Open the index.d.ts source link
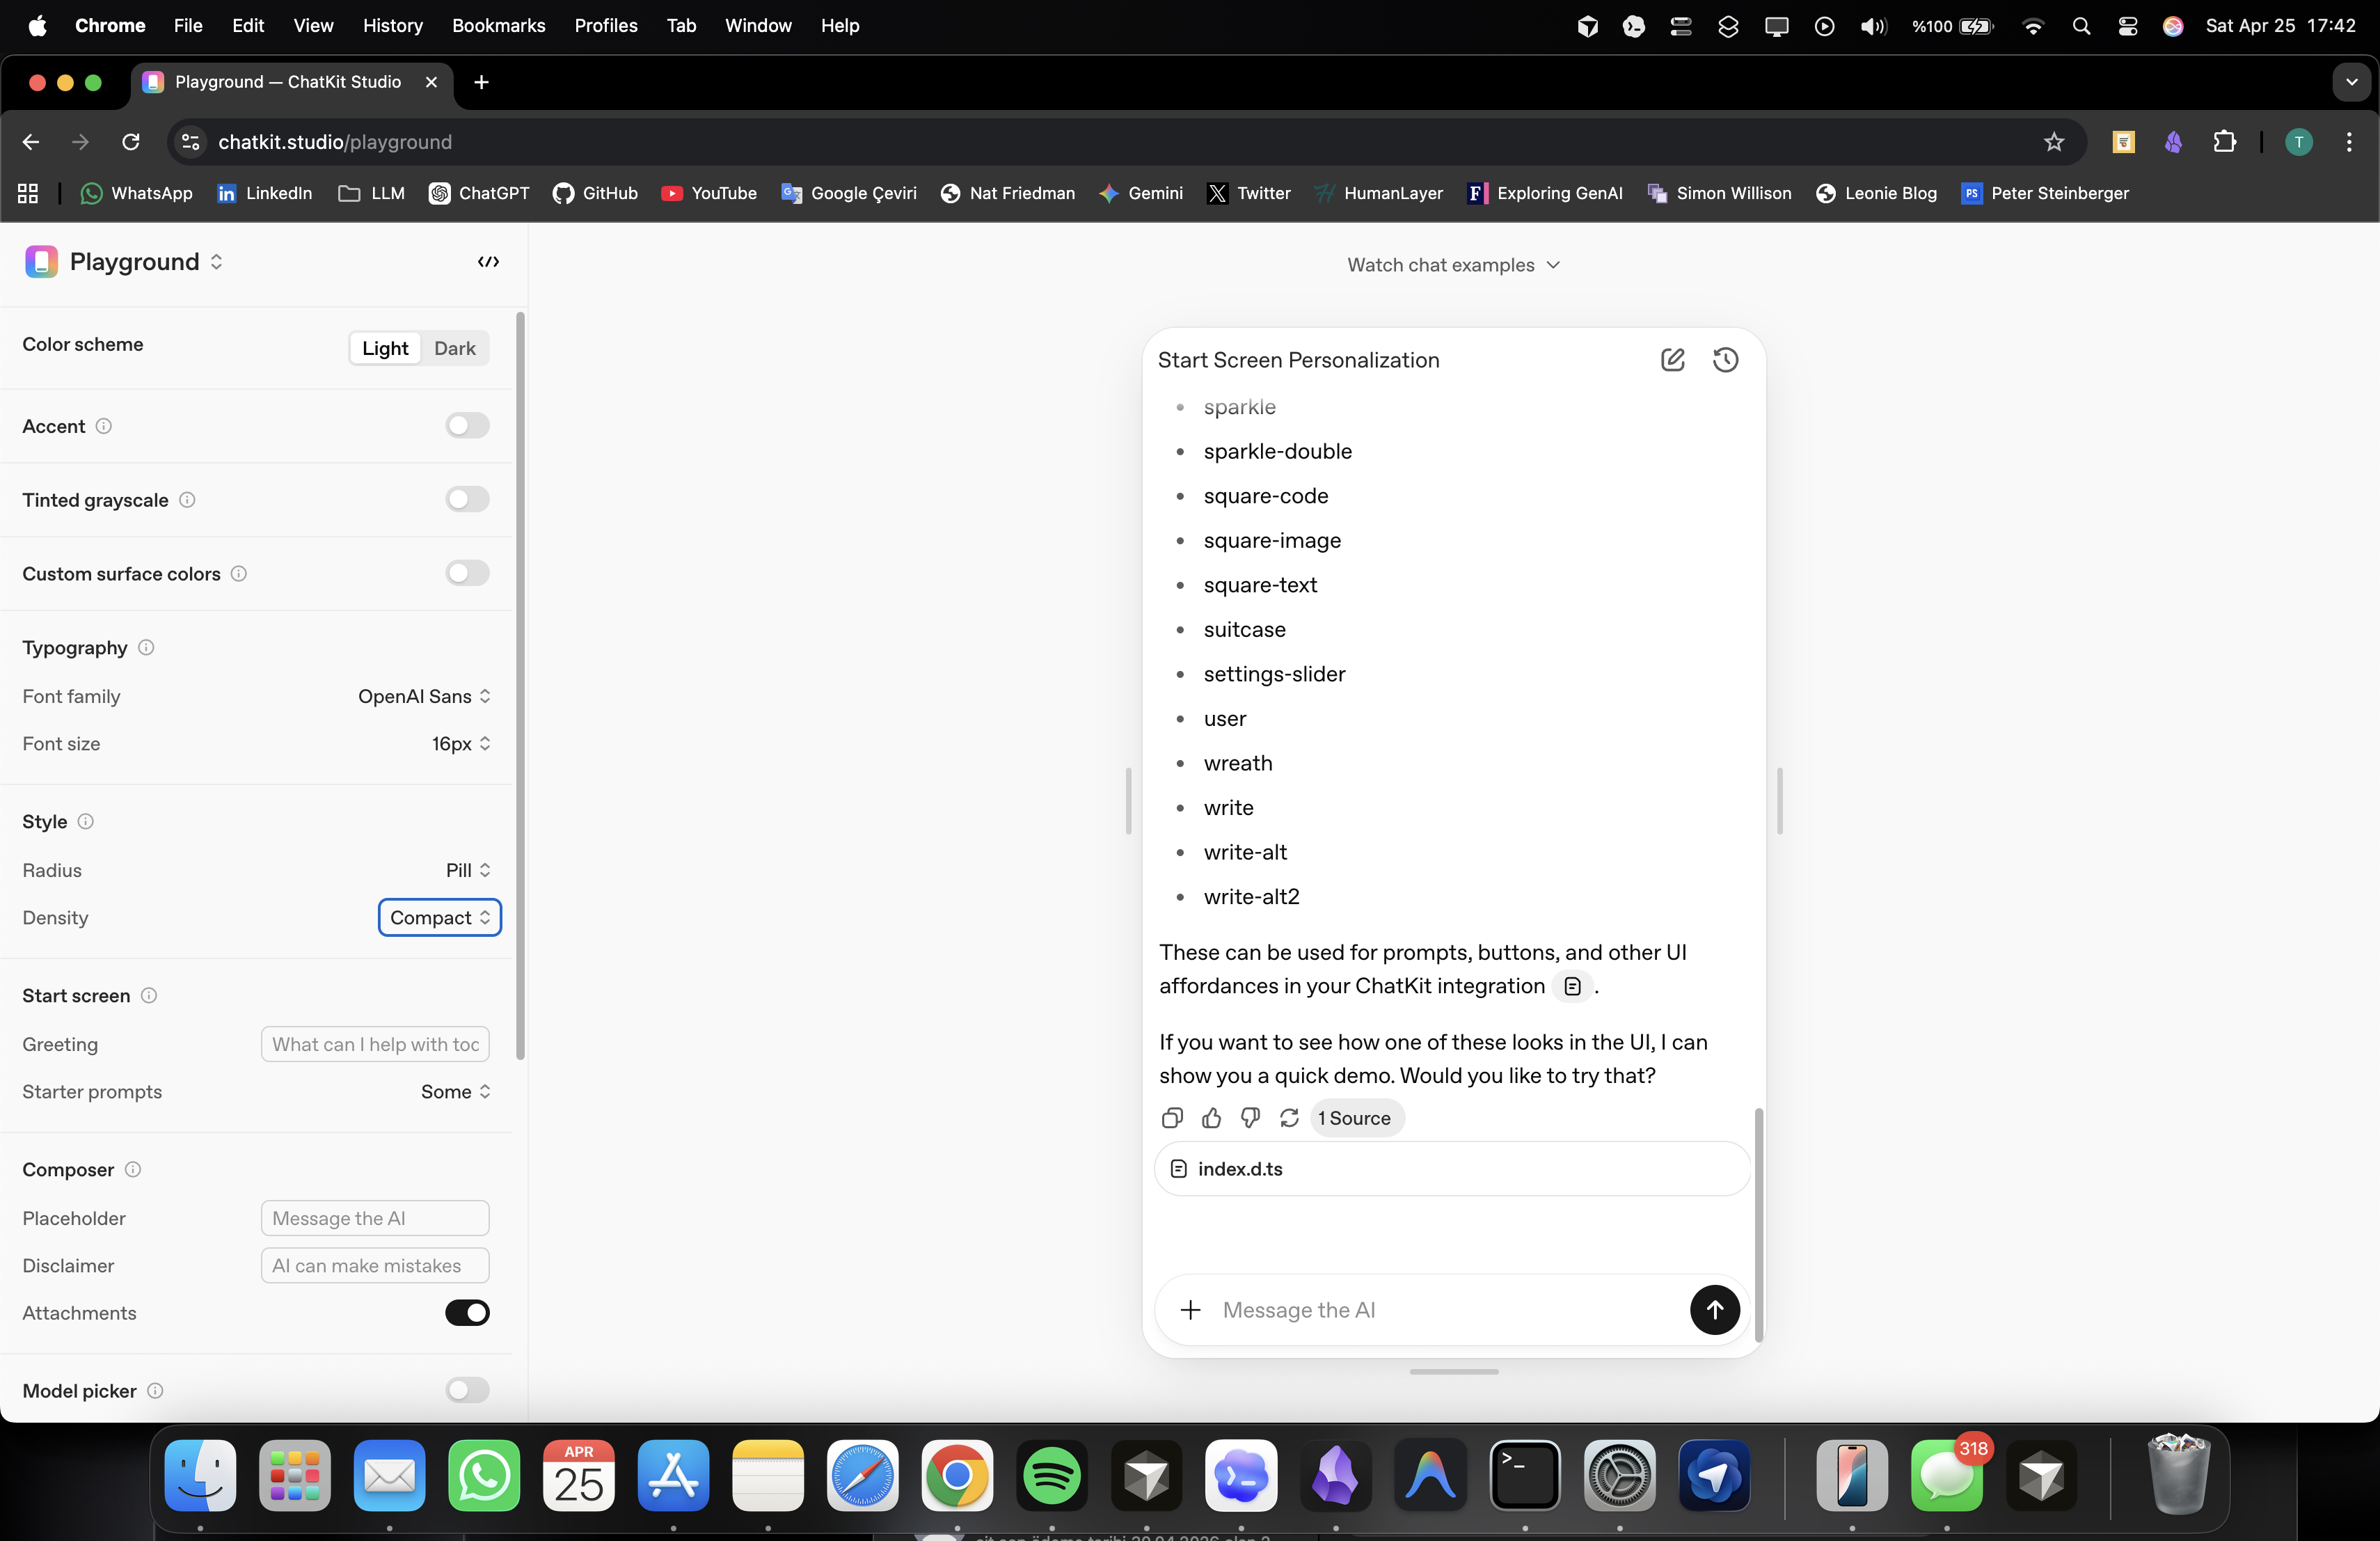The image size is (2380, 1541). pos(1240,1169)
